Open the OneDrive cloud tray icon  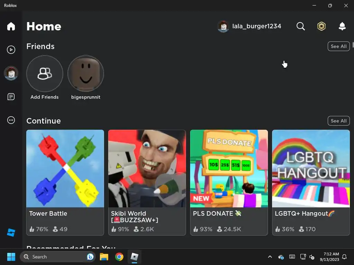(281, 257)
